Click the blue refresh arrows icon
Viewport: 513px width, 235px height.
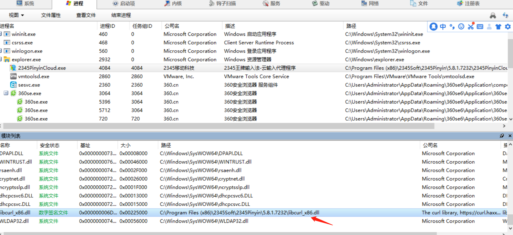506,15
